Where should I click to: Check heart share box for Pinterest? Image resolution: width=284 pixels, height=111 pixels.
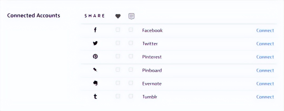pos(118,56)
